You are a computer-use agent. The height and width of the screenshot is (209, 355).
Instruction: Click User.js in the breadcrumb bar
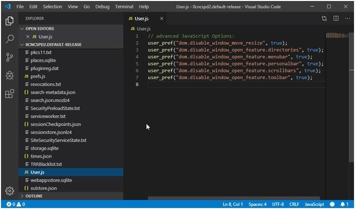click(x=144, y=29)
